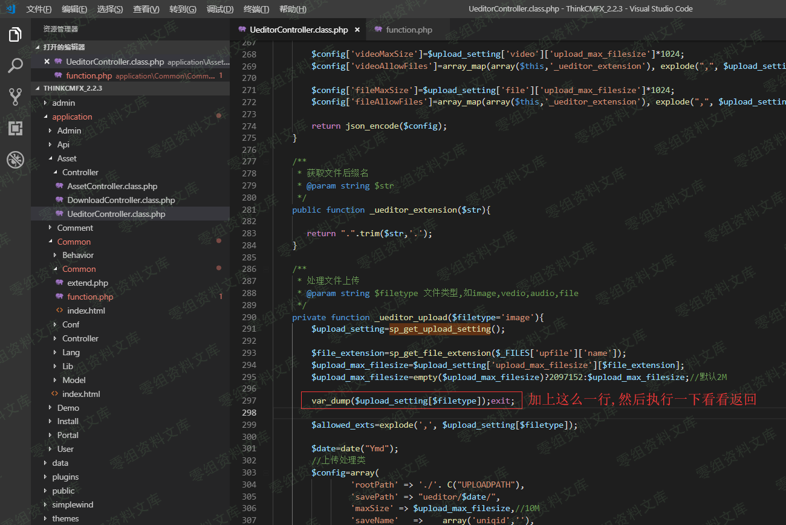786x525 pixels.
Task: Expand the Admin folder
Action: (69, 130)
